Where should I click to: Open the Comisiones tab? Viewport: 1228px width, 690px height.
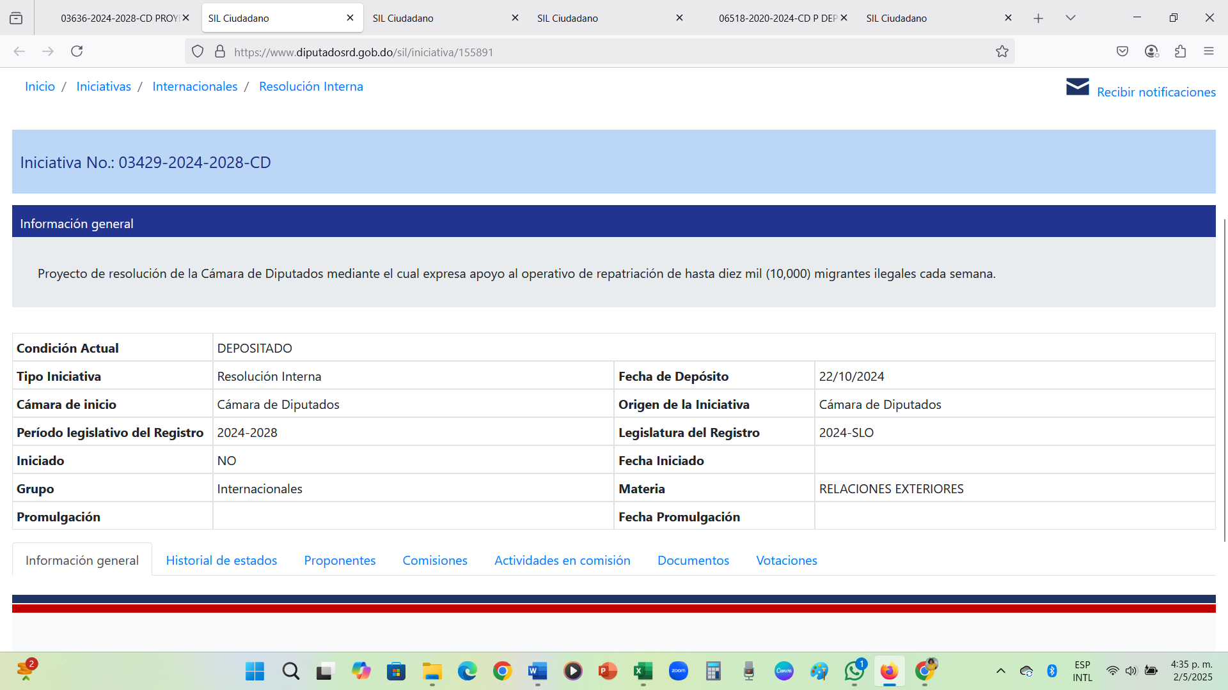pos(435,560)
